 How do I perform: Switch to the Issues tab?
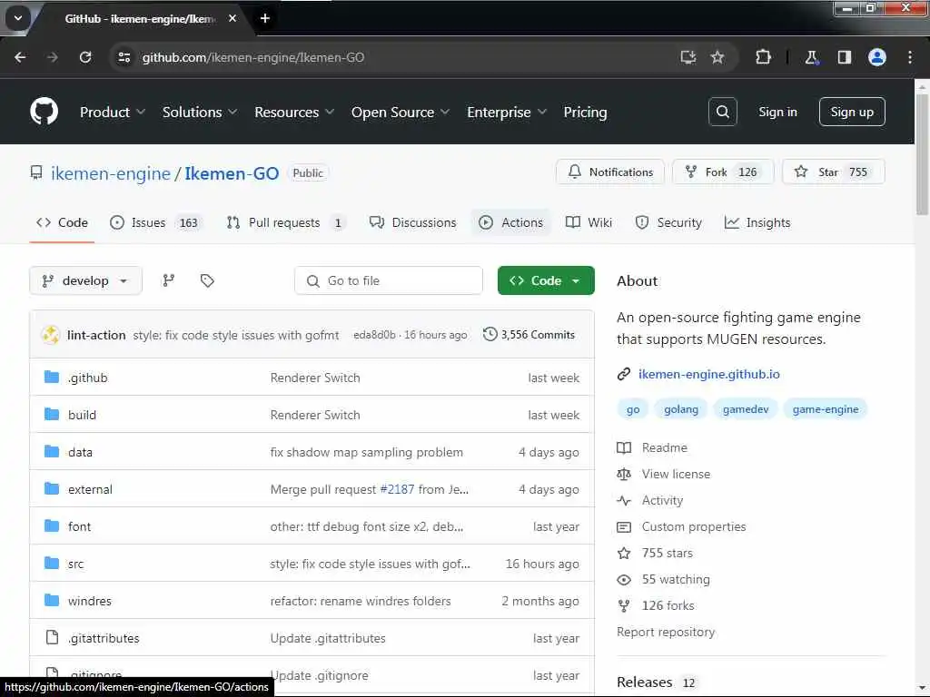pos(155,222)
